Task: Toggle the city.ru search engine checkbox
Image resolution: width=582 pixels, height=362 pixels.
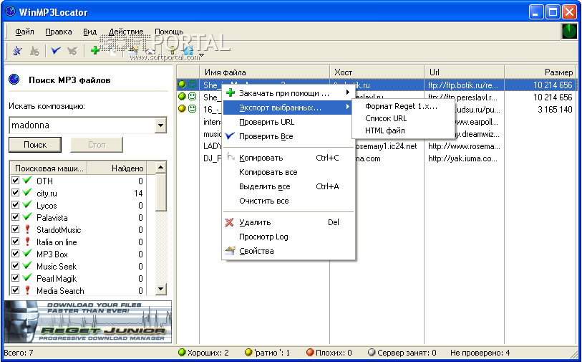Action: coord(15,193)
